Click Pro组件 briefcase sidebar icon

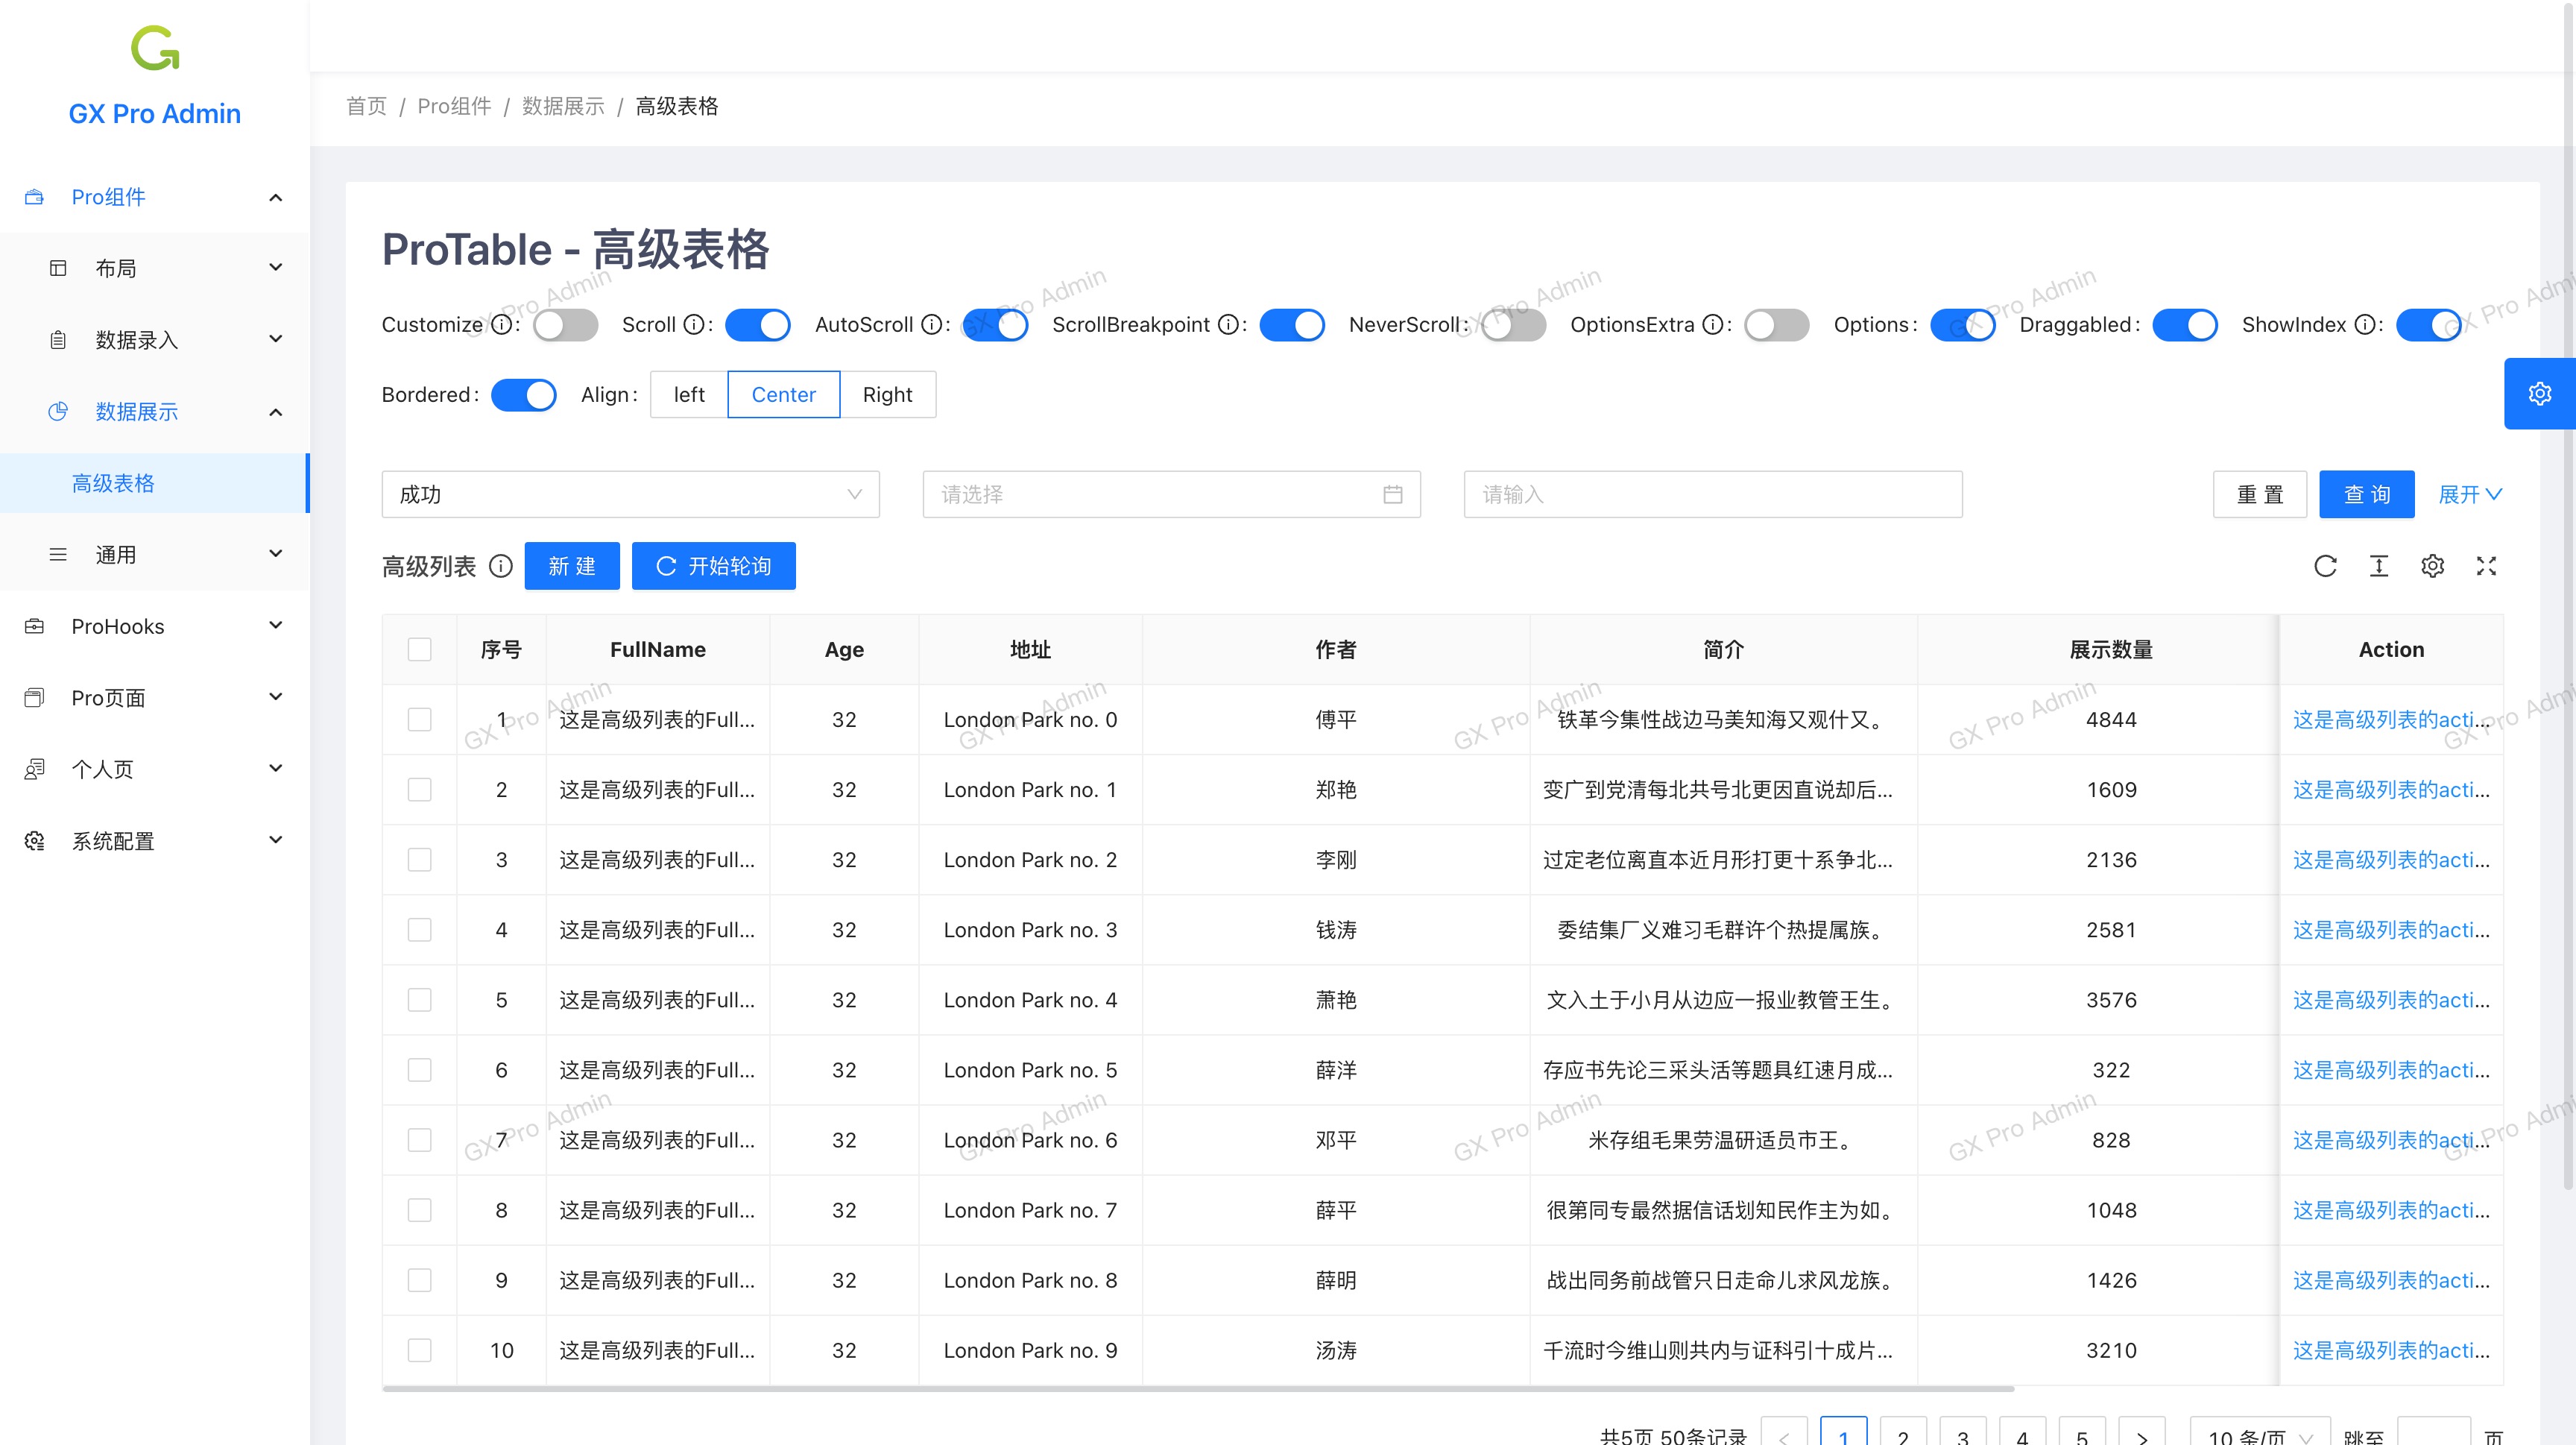(34, 197)
